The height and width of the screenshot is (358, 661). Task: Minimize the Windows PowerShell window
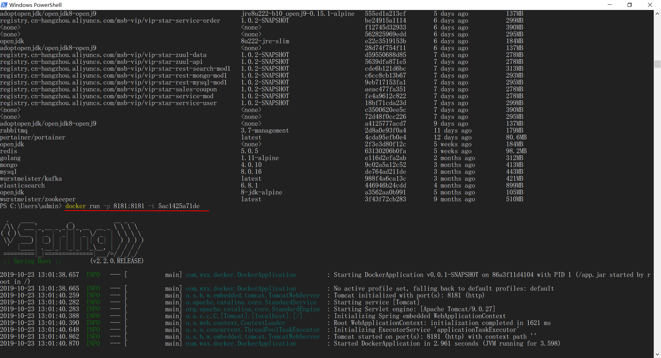click(610, 5)
